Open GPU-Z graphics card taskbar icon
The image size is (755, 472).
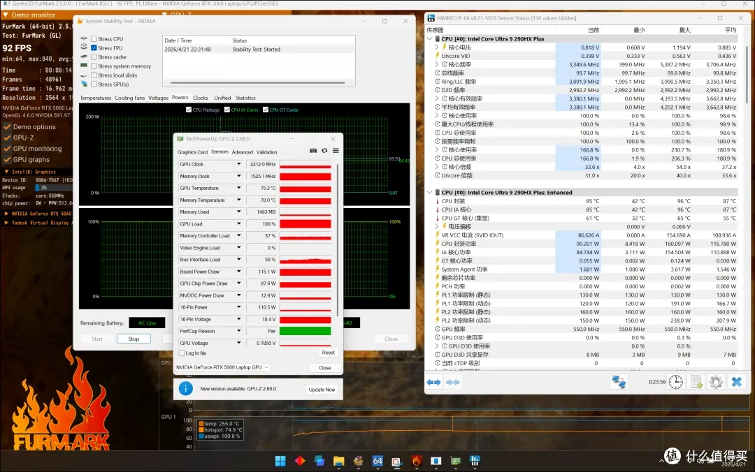456,461
